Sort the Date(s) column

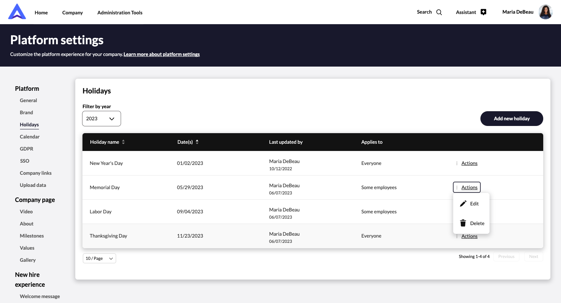tap(197, 142)
